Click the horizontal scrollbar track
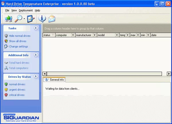Screen dimensions: 172x124 coord(104,74)
